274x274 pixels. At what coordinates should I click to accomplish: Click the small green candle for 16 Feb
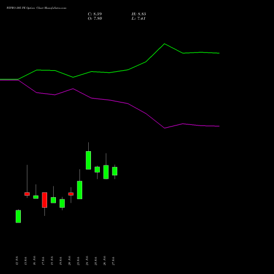36,197
